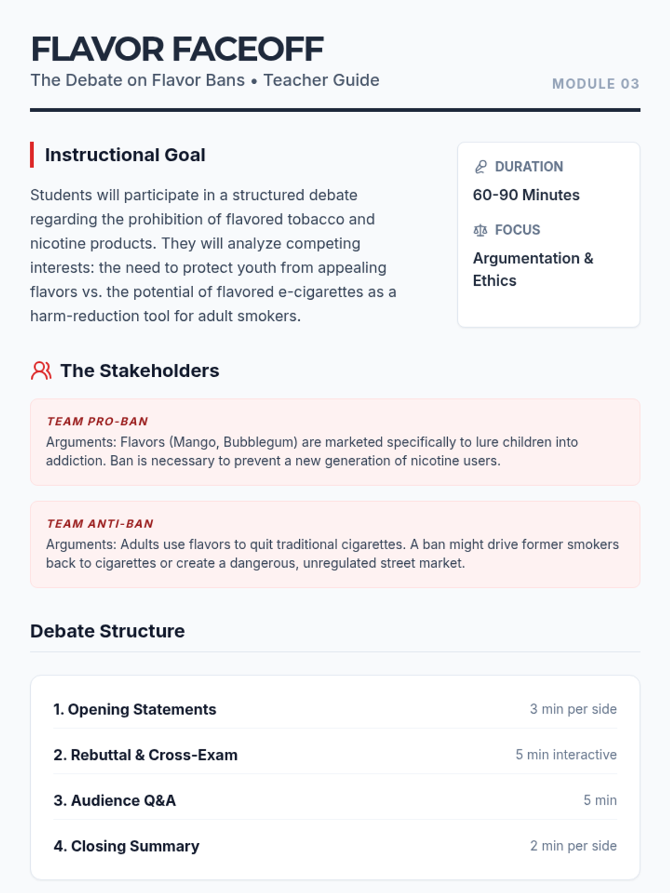The width and height of the screenshot is (670, 893).
Task: Click the Instructional Goal paragraph text
Action: tap(212, 256)
